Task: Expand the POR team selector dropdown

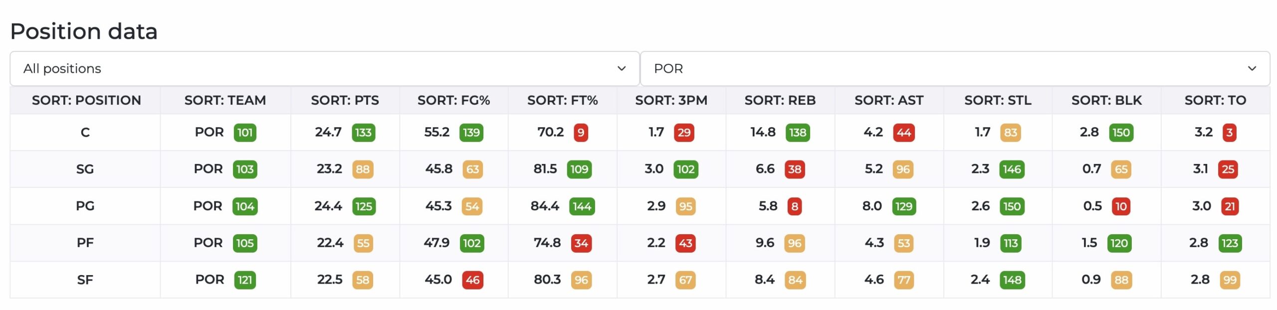Action: click(x=954, y=68)
